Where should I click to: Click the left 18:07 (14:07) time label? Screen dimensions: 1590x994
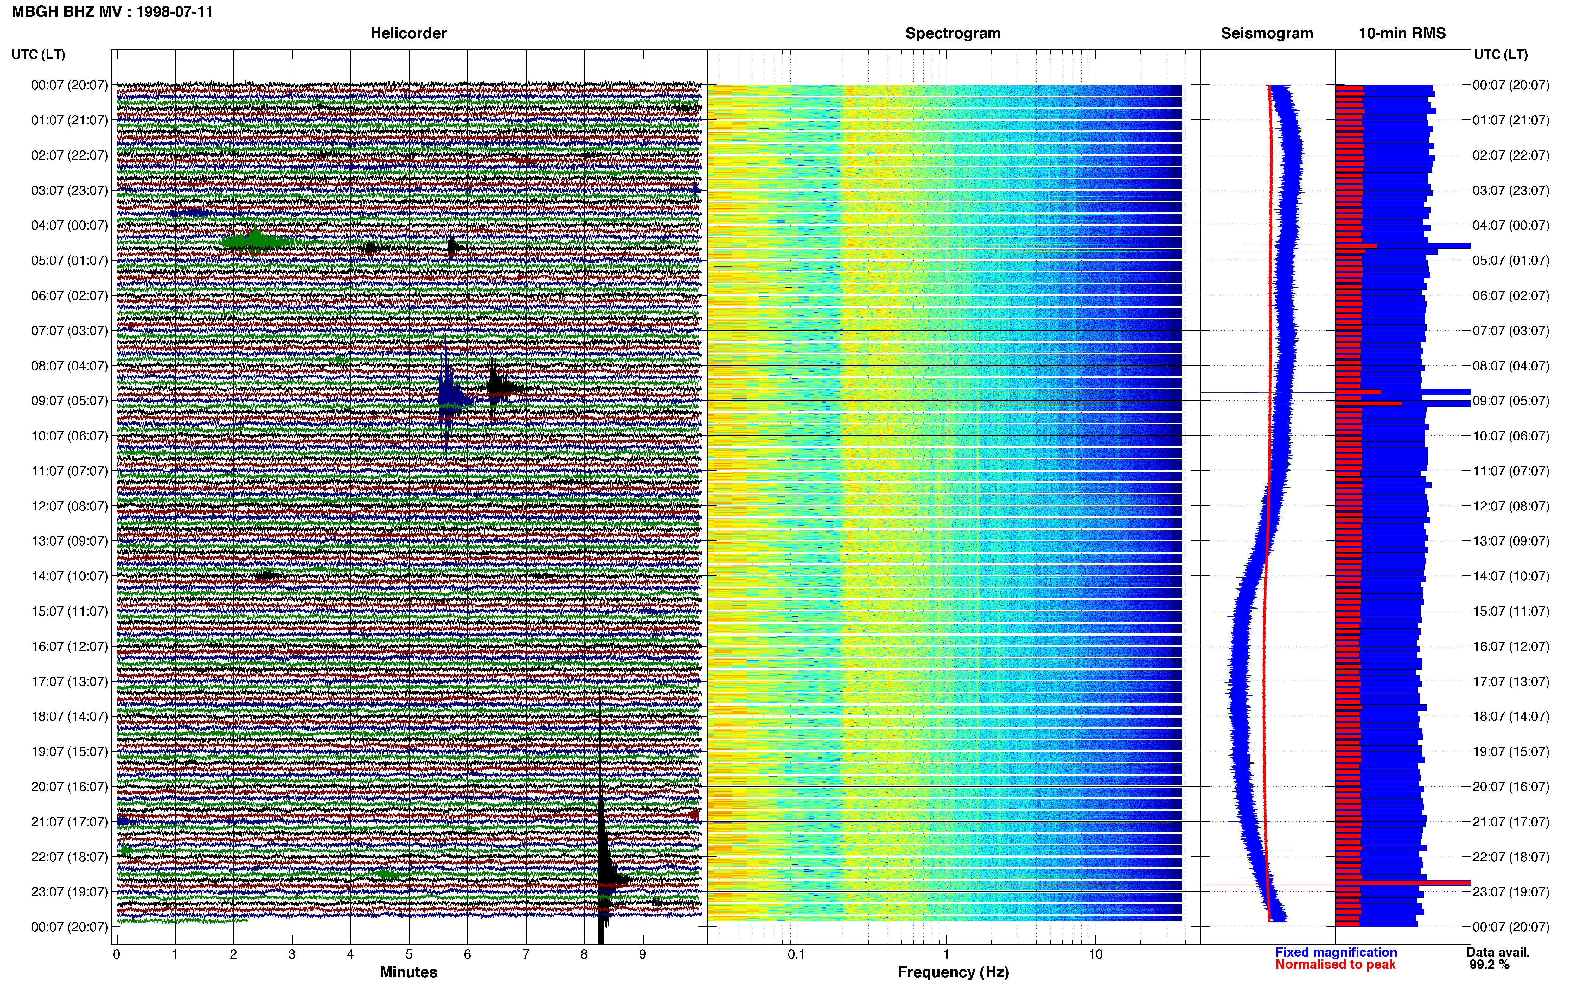click(x=70, y=716)
